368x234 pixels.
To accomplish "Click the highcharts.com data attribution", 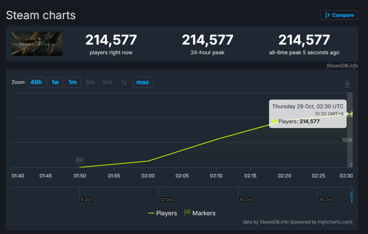I will point(297,222).
